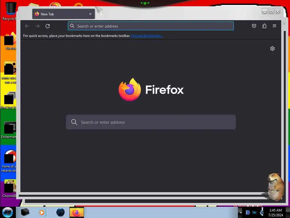The image size is (290, 218).
Task: Click the dark globe taskbar icon
Action: pyautogui.click(x=61, y=212)
